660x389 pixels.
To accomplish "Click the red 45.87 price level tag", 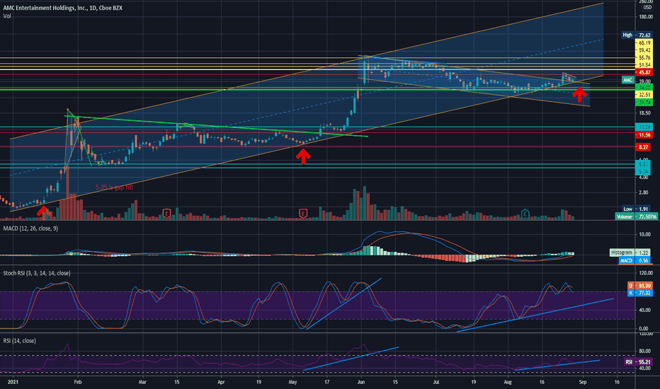I will click(644, 72).
